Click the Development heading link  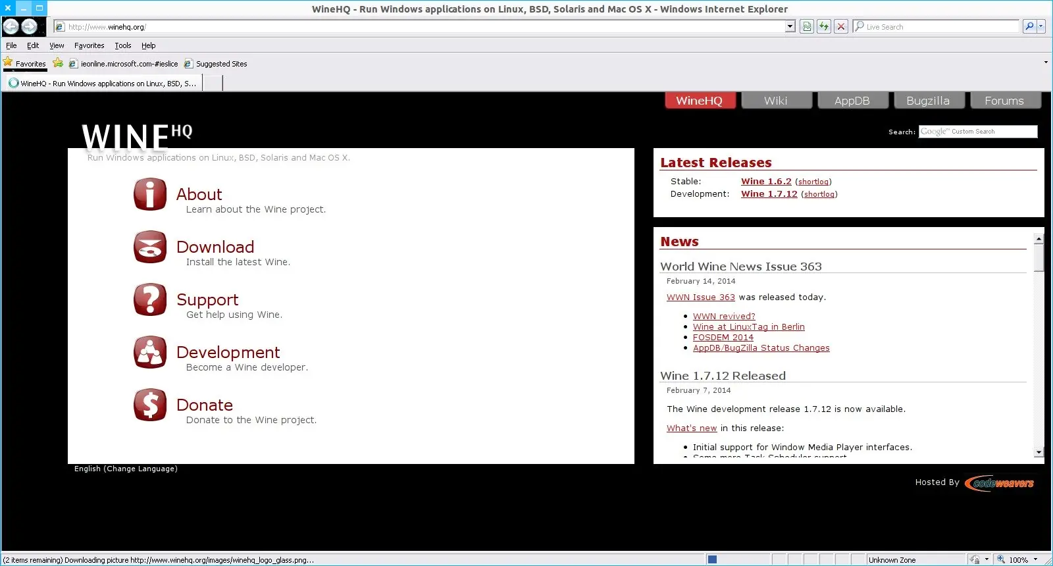[228, 352]
